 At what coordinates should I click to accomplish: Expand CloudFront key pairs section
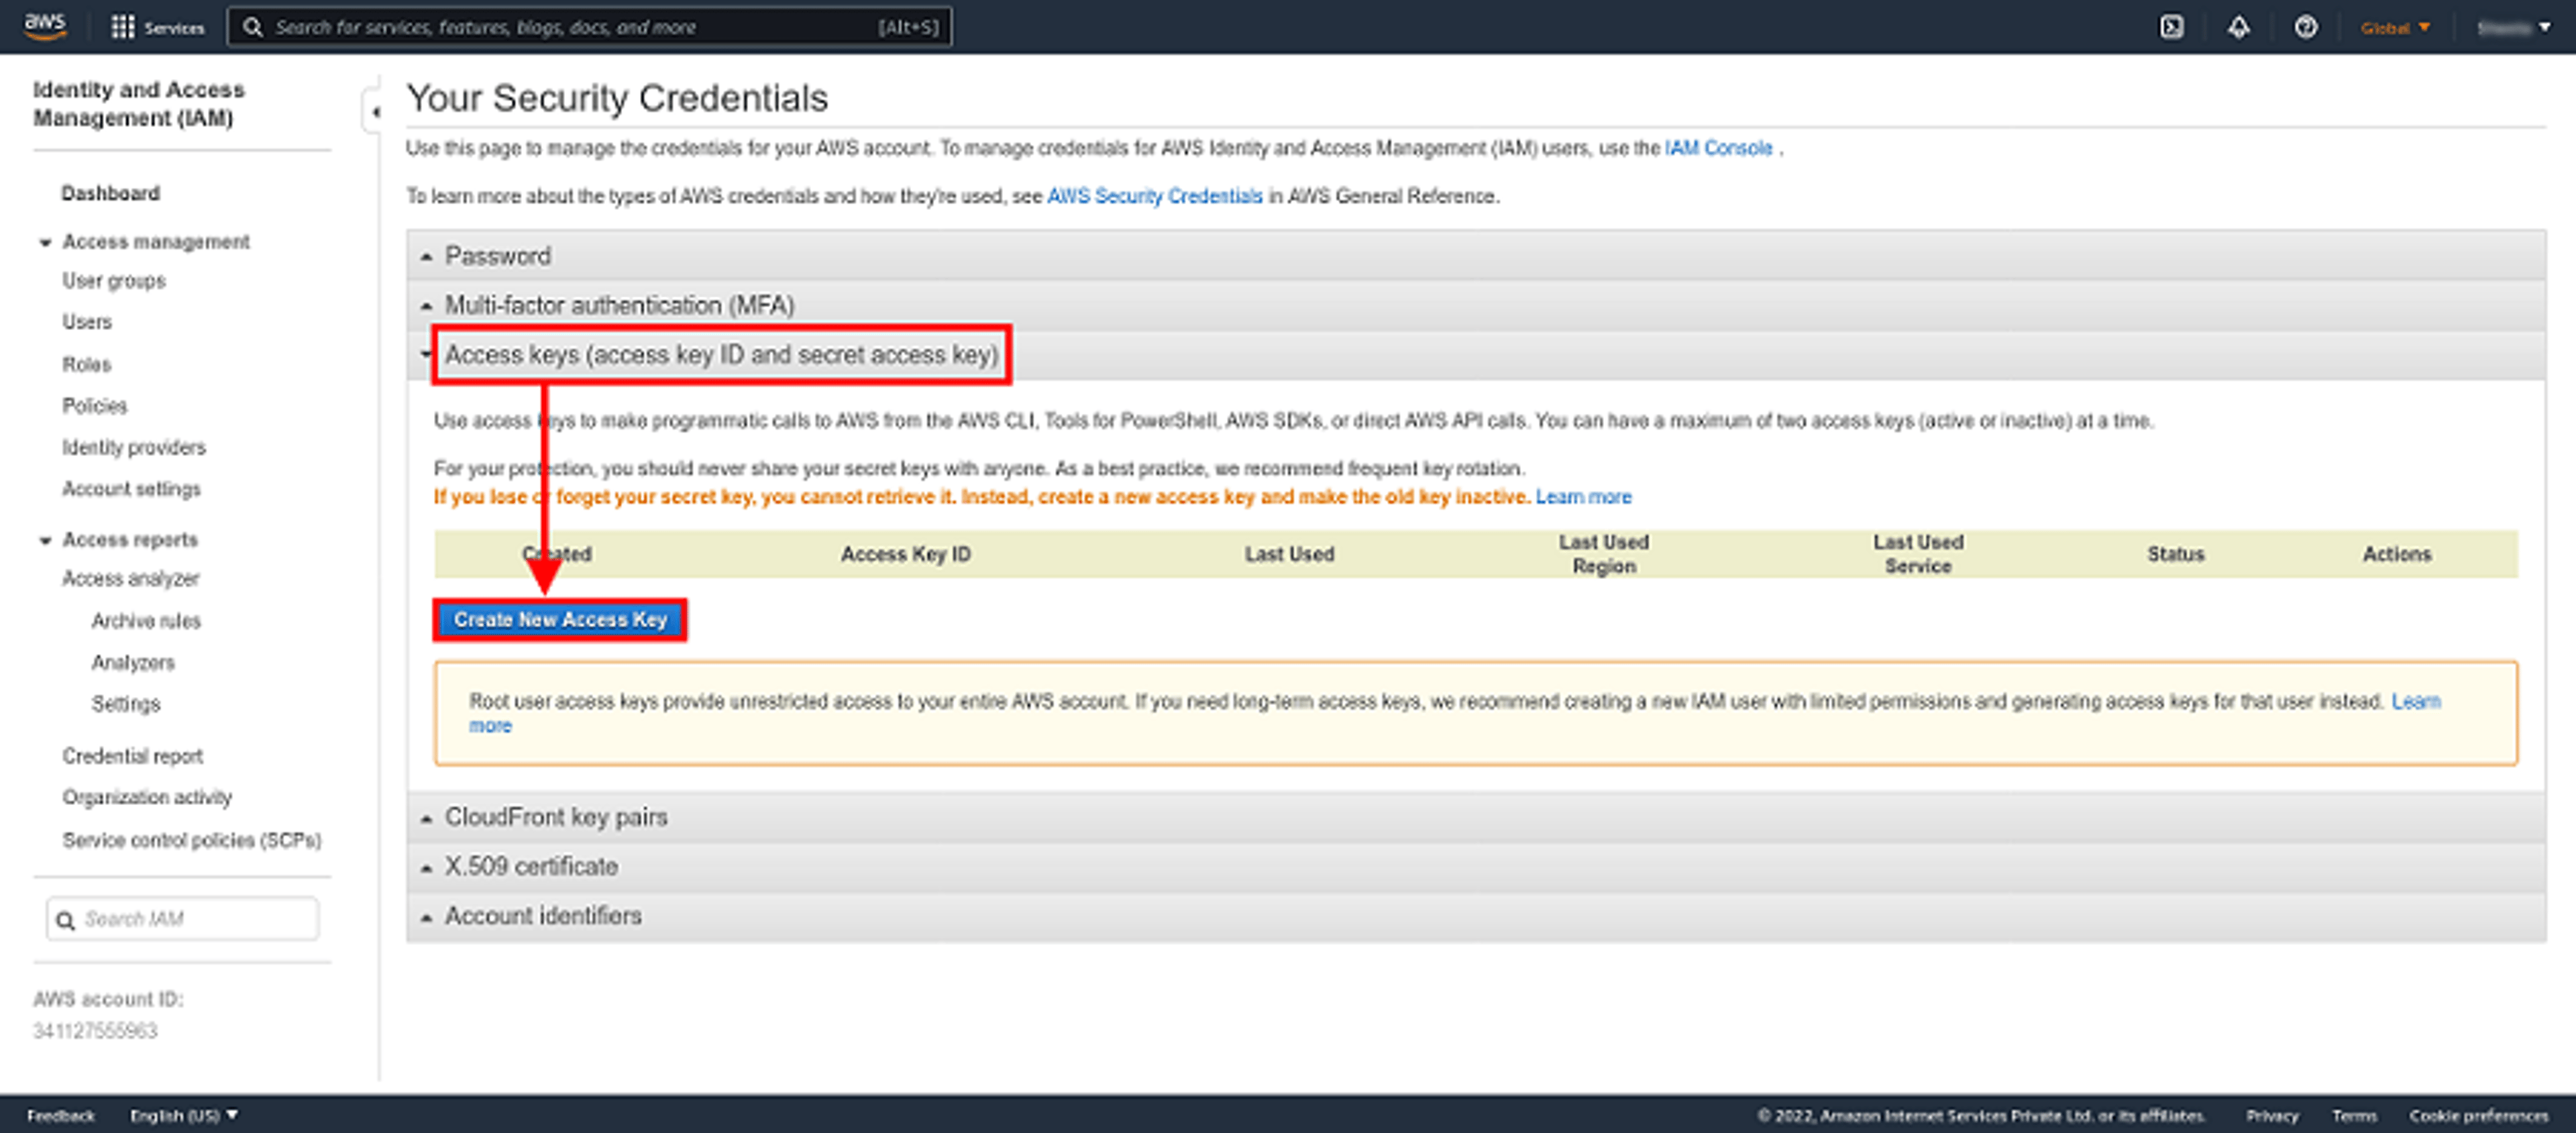[x=1476, y=817]
